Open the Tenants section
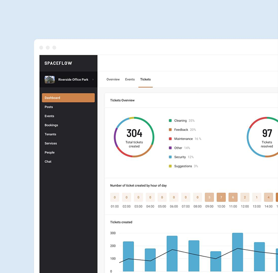Viewport: 278px width, 273px height. (50, 134)
